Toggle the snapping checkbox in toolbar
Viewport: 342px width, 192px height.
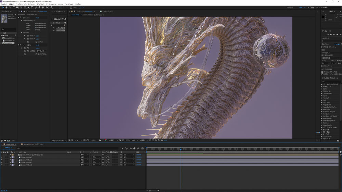click(71, 8)
